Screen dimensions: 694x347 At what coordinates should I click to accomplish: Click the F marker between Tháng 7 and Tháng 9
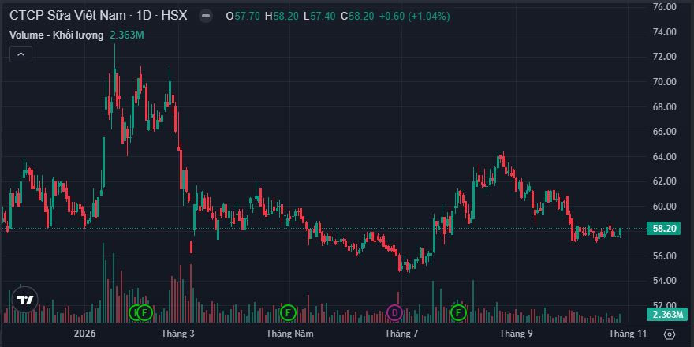[458, 313]
